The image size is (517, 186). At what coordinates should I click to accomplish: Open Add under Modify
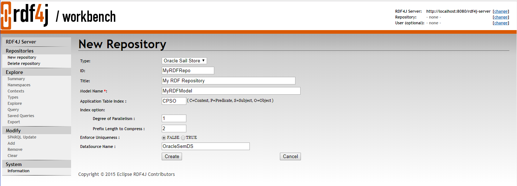(11, 143)
